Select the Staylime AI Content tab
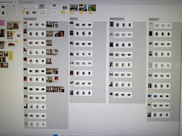This screenshot has height=136, width=182. pos(6,2)
